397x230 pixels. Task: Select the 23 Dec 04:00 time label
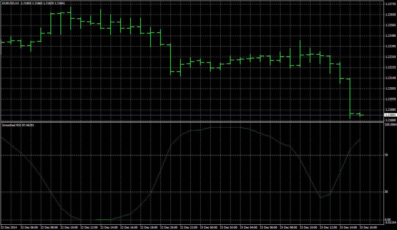point(249,228)
